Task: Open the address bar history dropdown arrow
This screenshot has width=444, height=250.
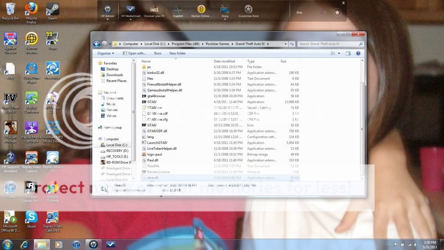Action: click(285, 44)
